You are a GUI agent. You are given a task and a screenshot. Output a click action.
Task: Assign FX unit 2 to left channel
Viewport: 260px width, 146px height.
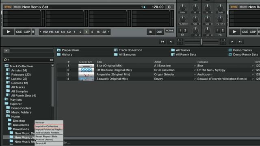[x=185, y=30]
